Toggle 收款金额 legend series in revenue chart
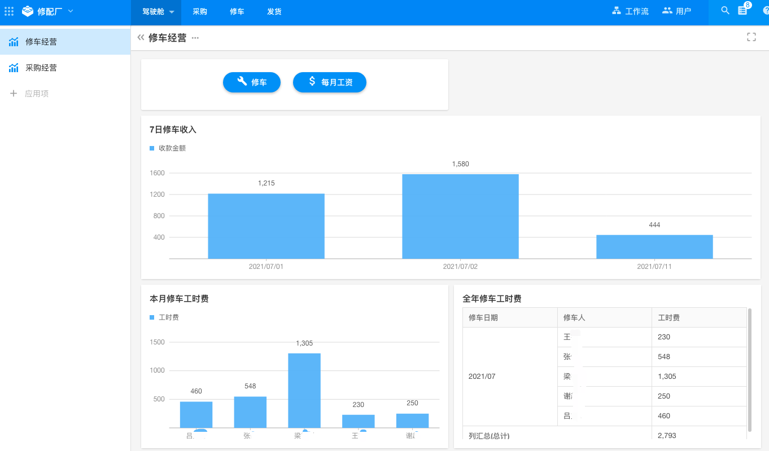The height and width of the screenshot is (451, 769). pos(168,148)
